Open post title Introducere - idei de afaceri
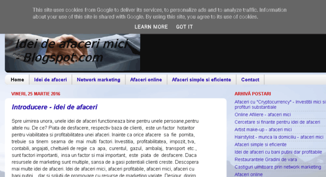The height and width of the screenshot is (177, 326). pos(55,107)
